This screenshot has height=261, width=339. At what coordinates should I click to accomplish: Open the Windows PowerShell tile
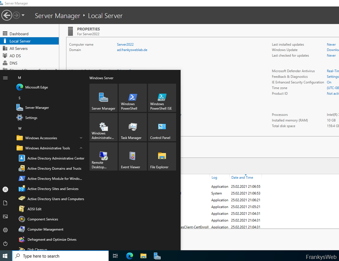point(133,98)
